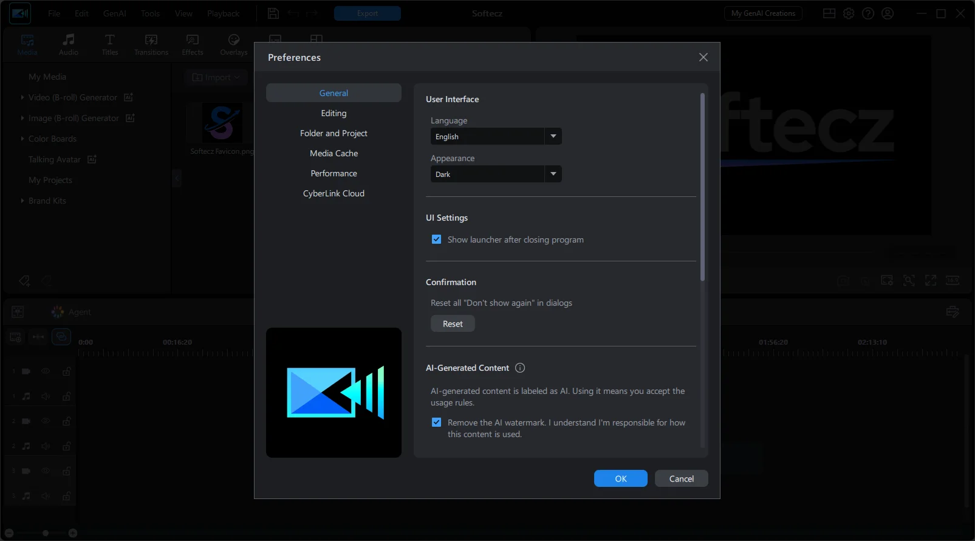Click the info icon beside AI-Generated Content
Viewport: 975px width, 541px height.
click(520, 368)
